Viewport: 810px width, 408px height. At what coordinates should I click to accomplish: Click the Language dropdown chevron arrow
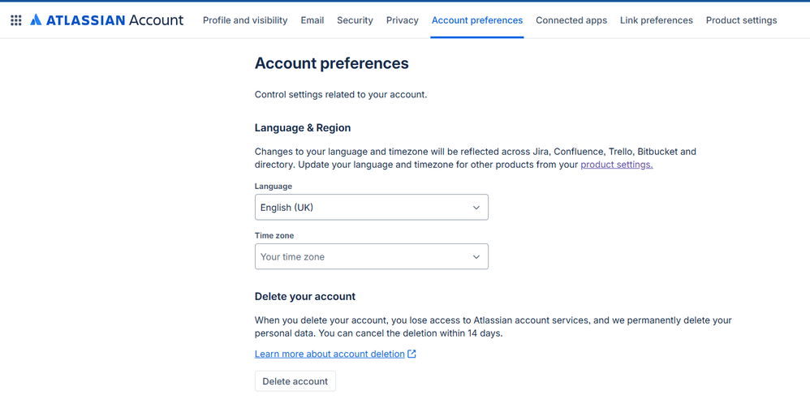click(x=476, y=208)
